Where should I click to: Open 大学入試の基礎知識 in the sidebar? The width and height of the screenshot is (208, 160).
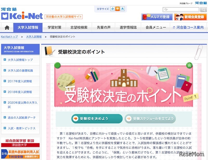[x=20, y=71]
